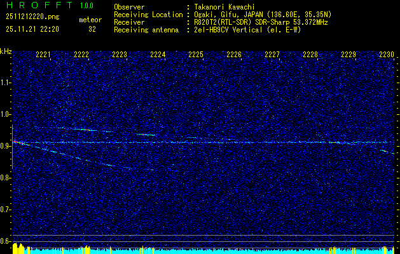Click the cyan signal level strip

pyautogui.click(x=203, y=251)
